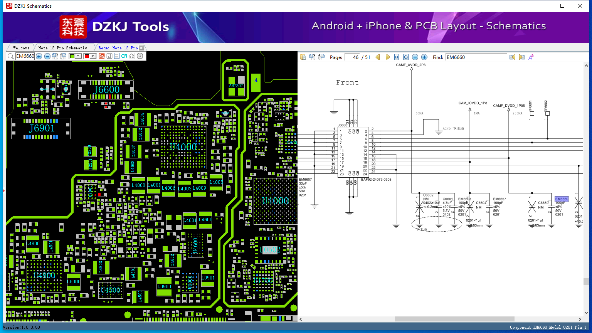Click the schematic document copy icon
The height and width of the screenshot is (333, 592).
click(x=303, y=57)
